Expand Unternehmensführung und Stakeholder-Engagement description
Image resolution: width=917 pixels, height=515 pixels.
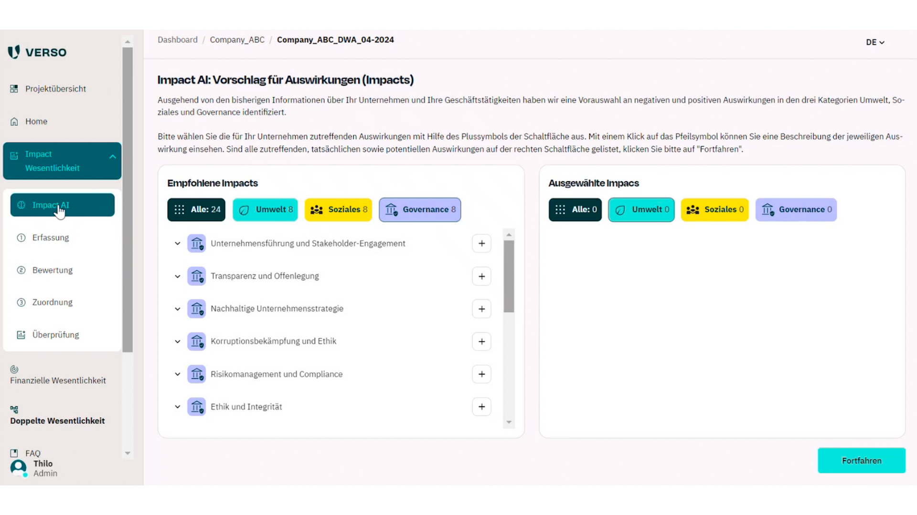(178, 244)
